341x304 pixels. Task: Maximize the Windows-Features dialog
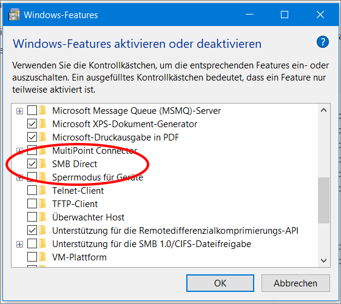[x=285, y=15]
